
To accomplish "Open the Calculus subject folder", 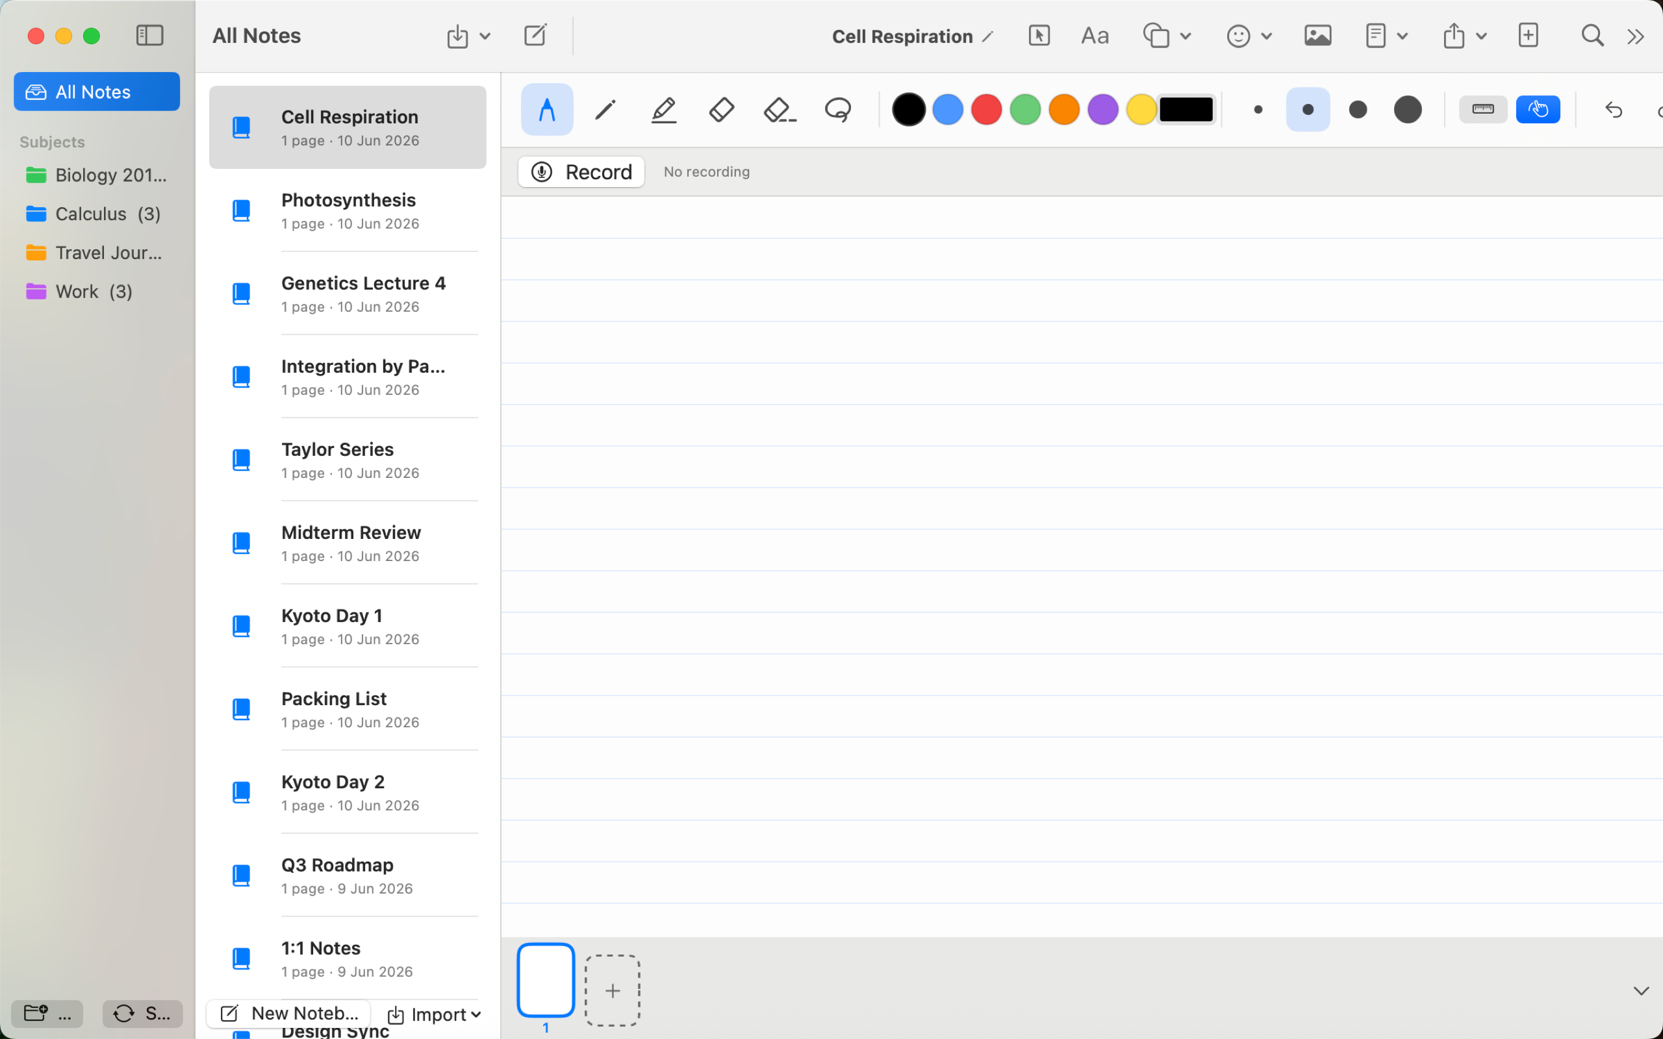I will pos(97,214).
